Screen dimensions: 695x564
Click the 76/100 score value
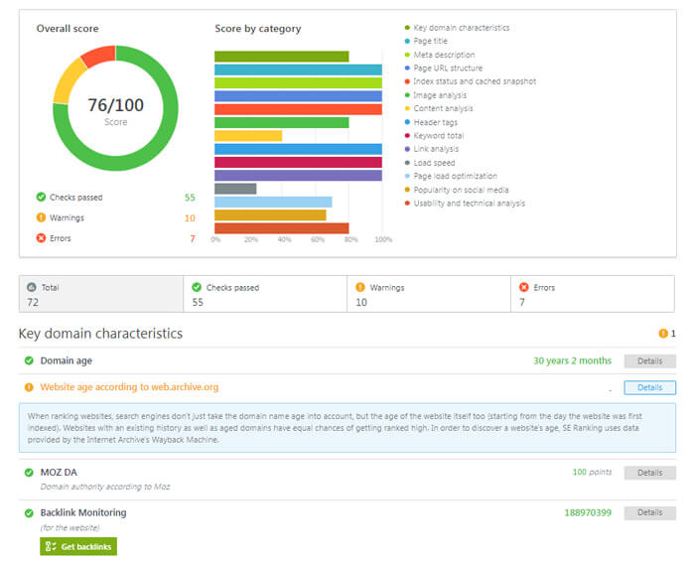coord(116,105)
